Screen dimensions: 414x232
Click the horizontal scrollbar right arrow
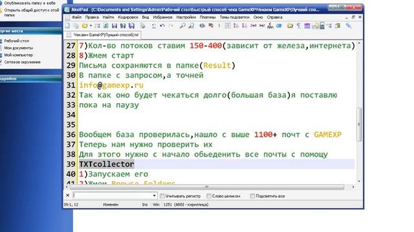353,187
